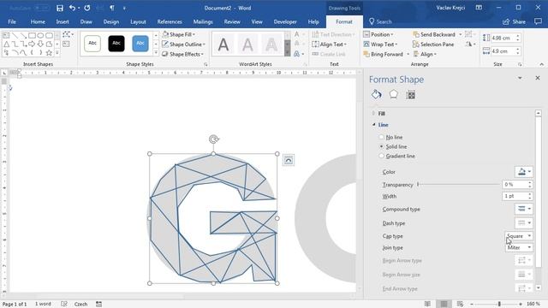Switch to the Design tab
Image resolution: width=548 pixels, height=308 pixels.
(111, 21)
